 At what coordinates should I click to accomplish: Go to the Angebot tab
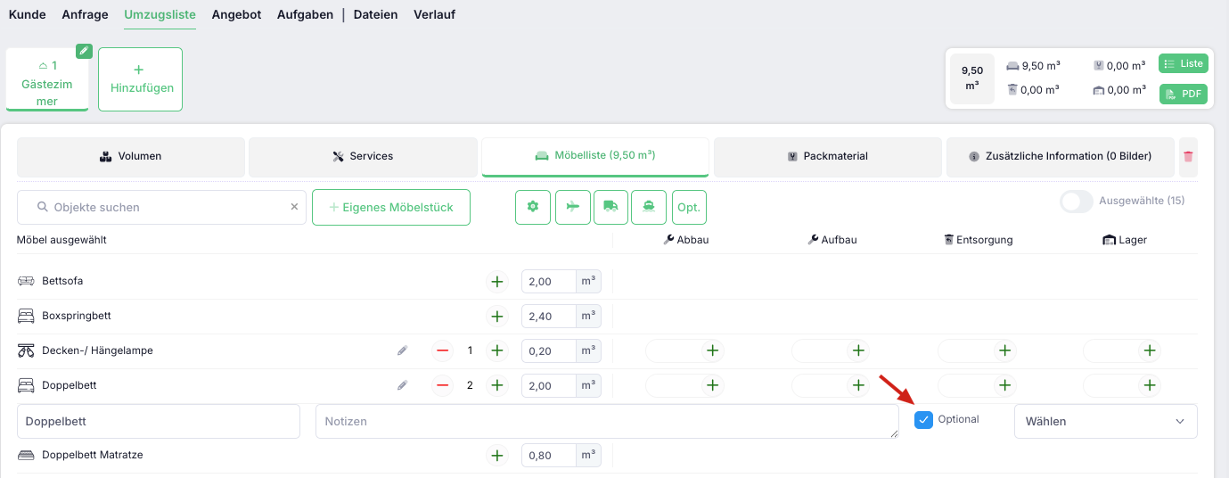(x=236, y=14)
